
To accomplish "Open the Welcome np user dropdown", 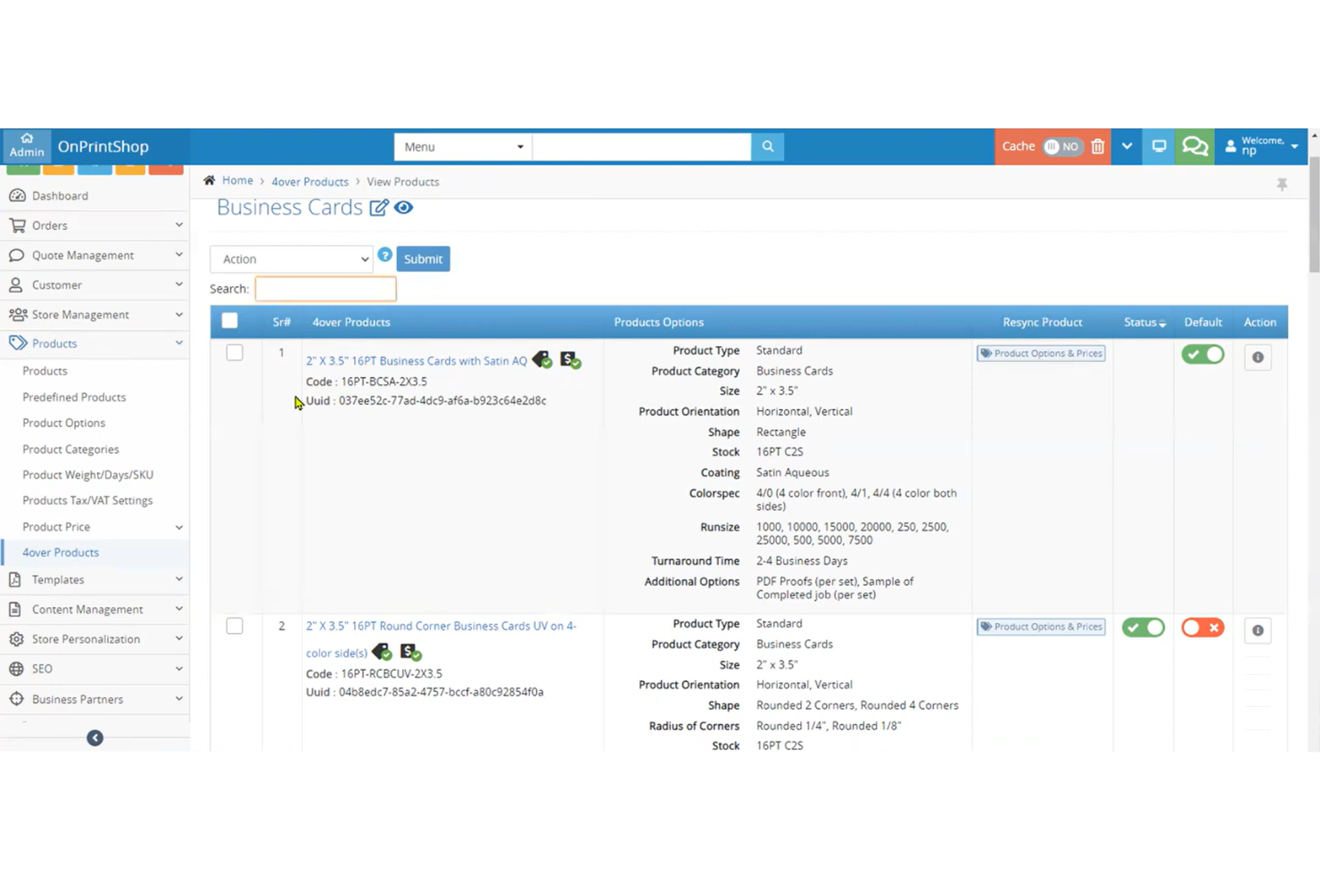I will click(x=1261, y=146).
